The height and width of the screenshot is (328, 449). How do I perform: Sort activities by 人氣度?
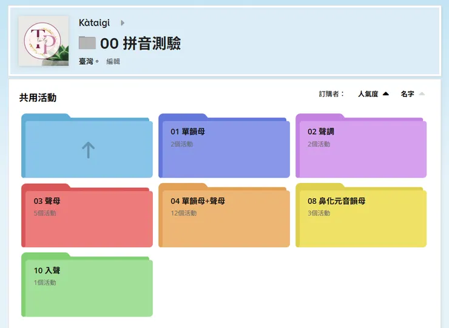tap(368, 94)
